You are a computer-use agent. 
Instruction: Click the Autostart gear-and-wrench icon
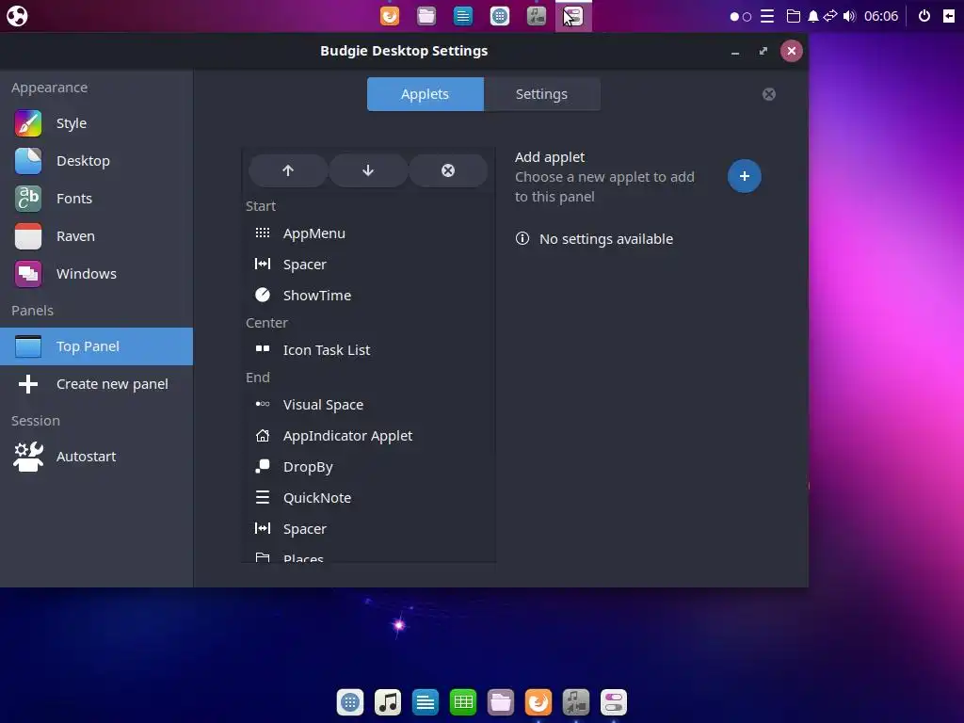[28, 457]
